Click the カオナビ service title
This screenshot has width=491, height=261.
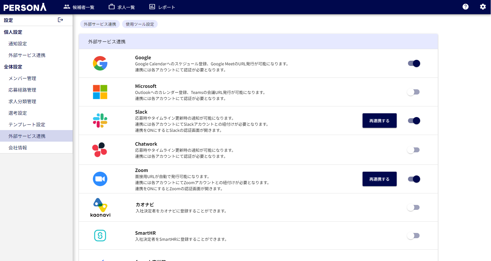pos(145,204)
